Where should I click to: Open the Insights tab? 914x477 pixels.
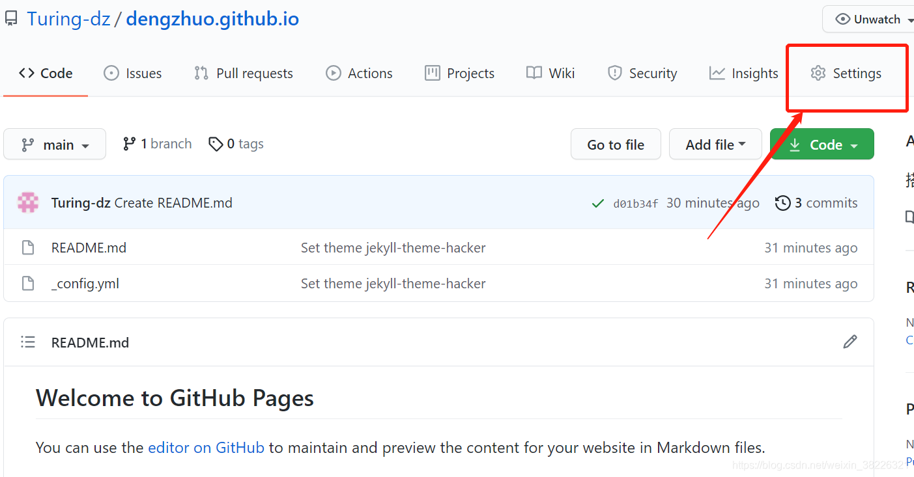[744, 74]
